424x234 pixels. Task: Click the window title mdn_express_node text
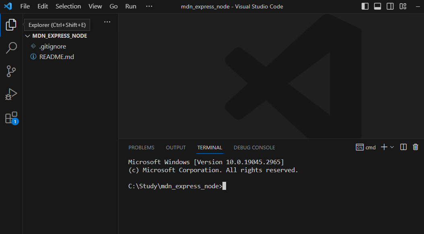[x=205, y=6]
